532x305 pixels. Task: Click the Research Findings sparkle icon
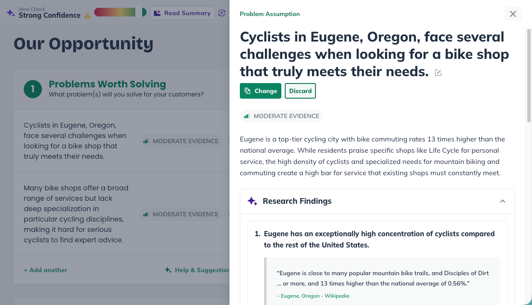point(252,201)
